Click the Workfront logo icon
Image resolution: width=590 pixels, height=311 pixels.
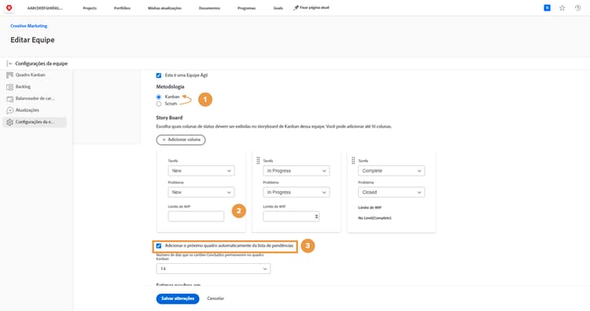click(x=9, y=8)
